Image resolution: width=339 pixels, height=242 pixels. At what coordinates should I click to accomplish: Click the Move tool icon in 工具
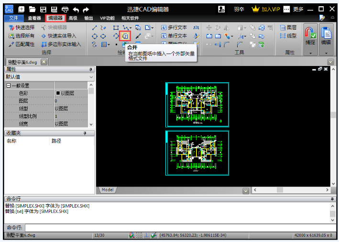point(209,27)
